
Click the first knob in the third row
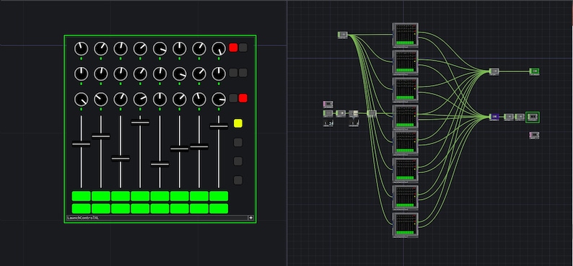point(81,99)
